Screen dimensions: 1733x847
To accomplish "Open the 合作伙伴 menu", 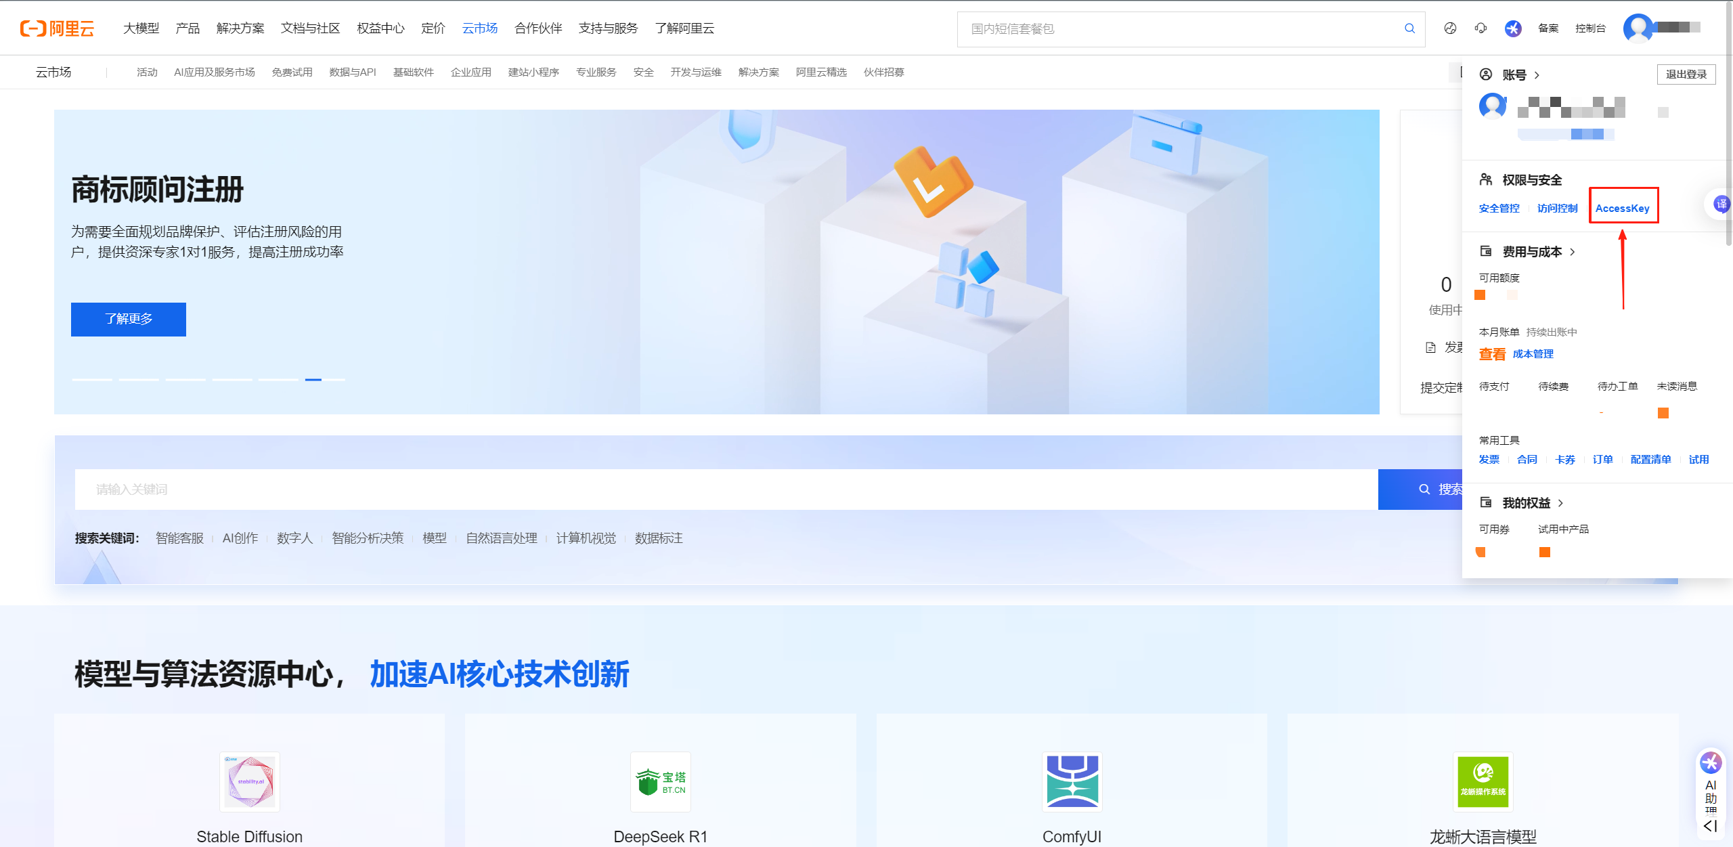I will click(538, 28).
